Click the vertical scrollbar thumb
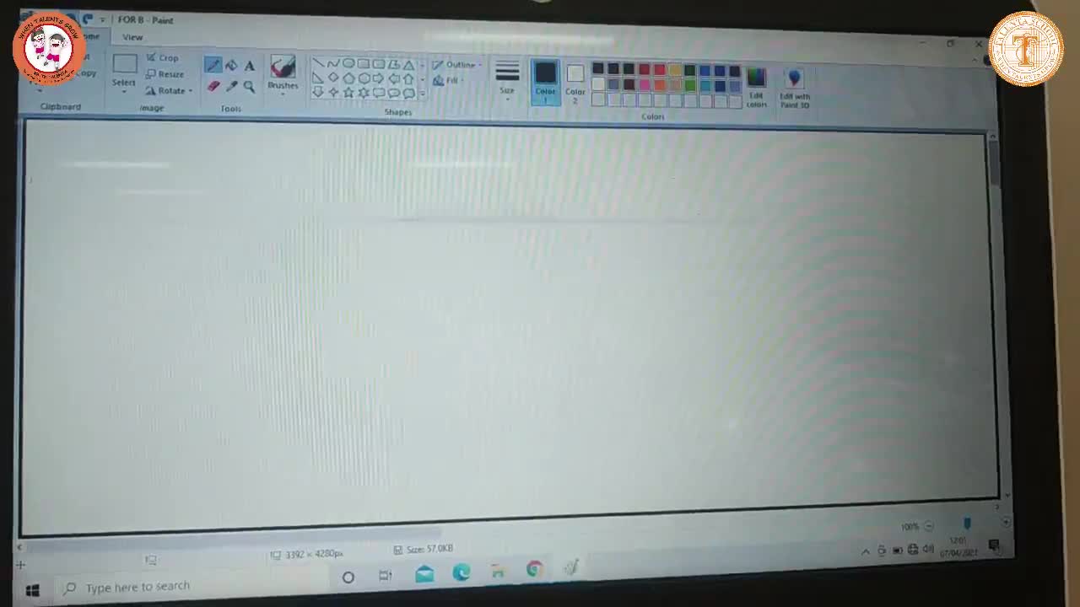 click(x=994, y=164)
